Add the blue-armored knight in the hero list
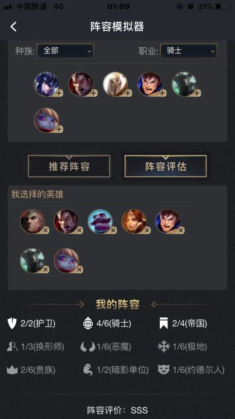The height and width of the screenshot is (419, 235). click(48, 84)
